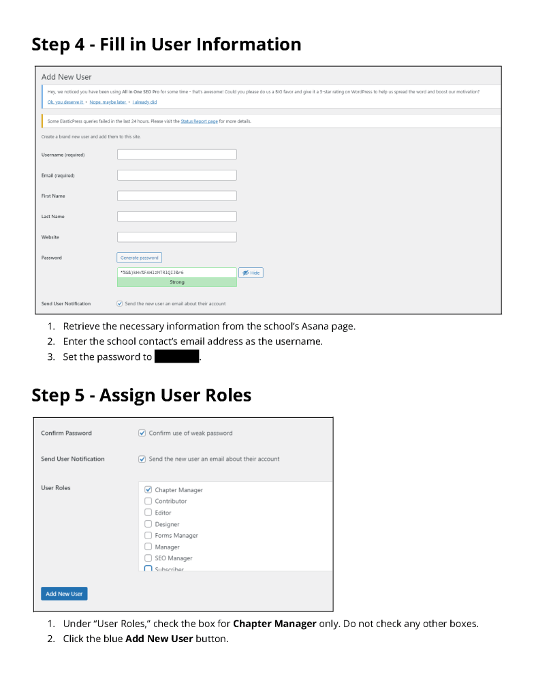The height and width of the screenshot is (698, 536).
Task: Toggle Confirm use of weak password checkbox
Action: coord(142,433)
